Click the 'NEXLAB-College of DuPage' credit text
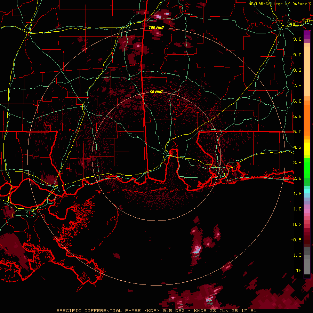313x313 pixels. click(278, 4)
